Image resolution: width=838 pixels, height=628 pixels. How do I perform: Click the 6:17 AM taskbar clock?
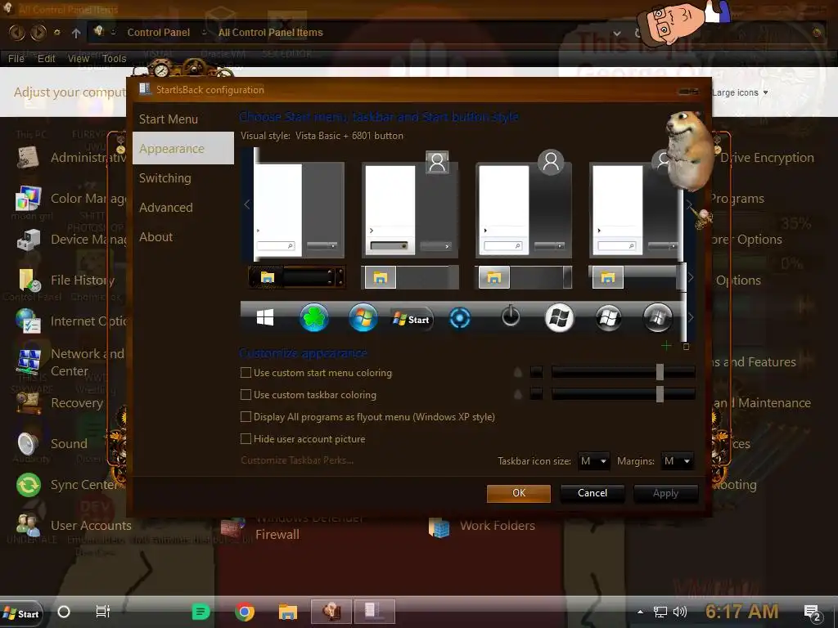tap(741, 612)
